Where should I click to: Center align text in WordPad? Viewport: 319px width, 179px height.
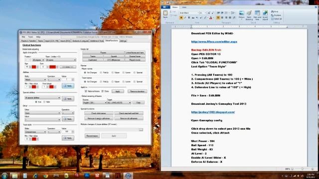[x=222, y=18]
